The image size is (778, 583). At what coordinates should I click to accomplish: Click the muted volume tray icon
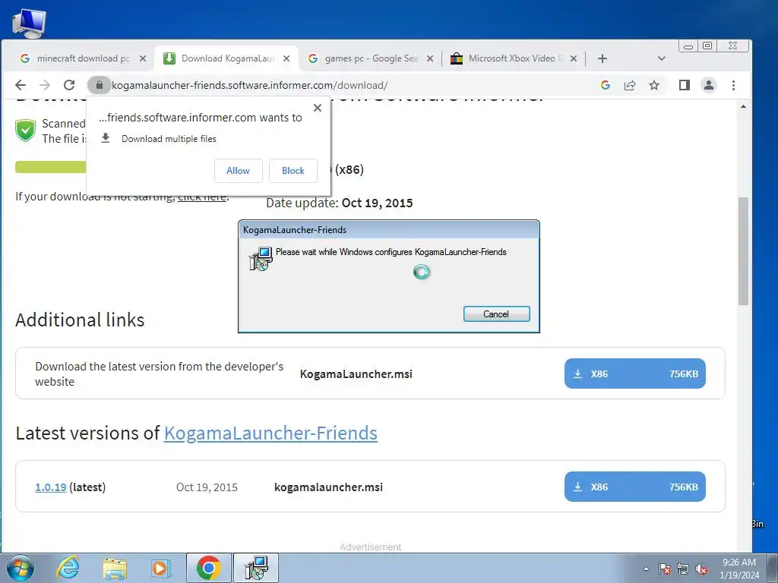701,569
